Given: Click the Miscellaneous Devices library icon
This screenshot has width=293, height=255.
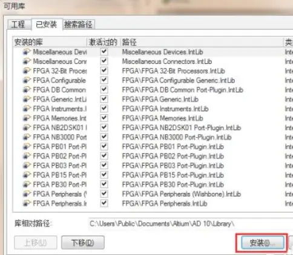Looking at the screenshot, I should (27, 52).
